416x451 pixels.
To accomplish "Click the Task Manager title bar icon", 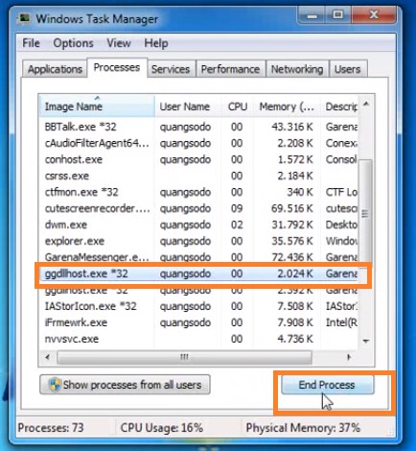I will 24,18.
